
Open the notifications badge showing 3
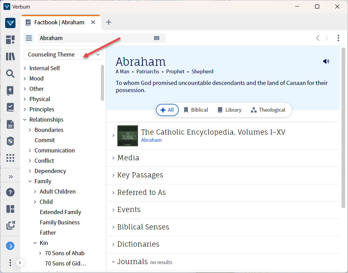pos(10,246)
